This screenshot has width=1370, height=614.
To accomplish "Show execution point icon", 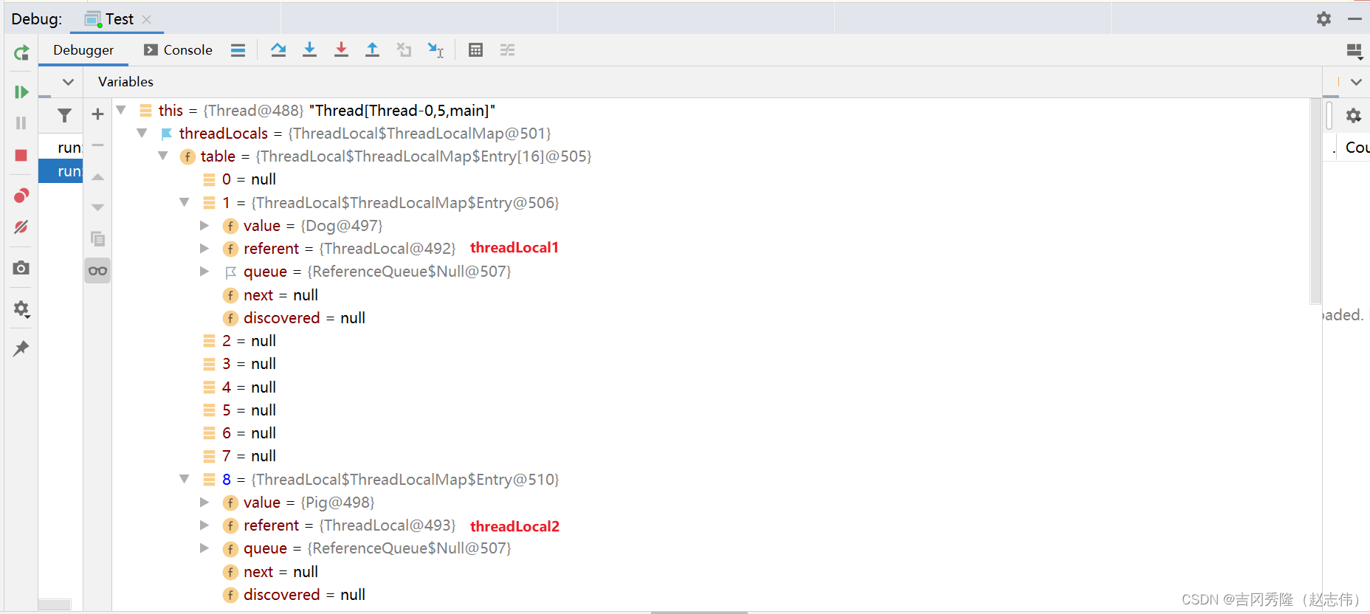I will tap(238, 50).
